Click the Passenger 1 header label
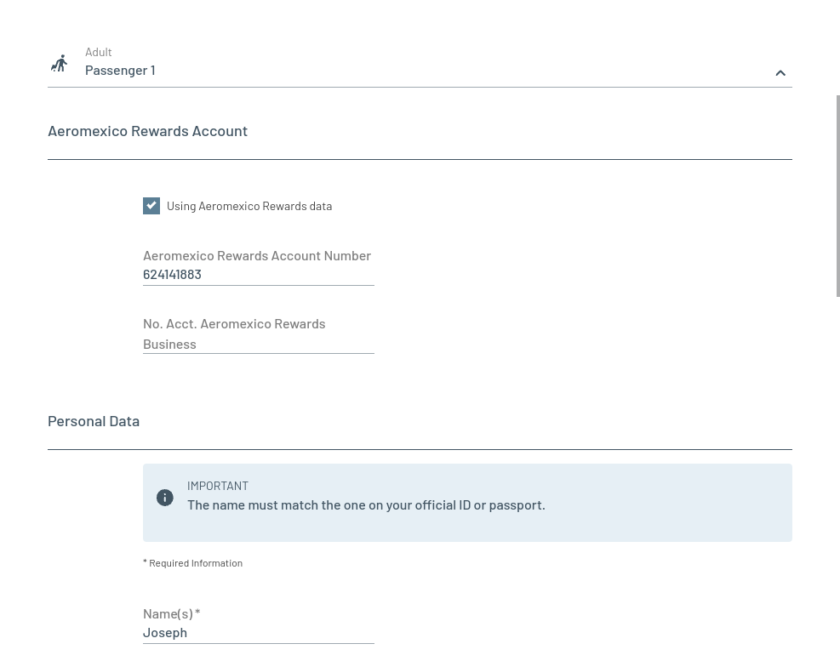The image size is (840, 661). point(120,70)
